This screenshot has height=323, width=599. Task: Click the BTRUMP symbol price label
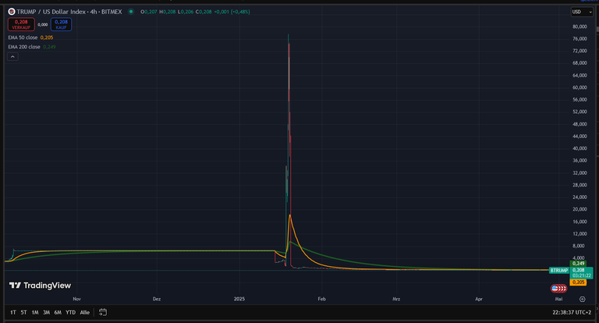pos(559,270)
